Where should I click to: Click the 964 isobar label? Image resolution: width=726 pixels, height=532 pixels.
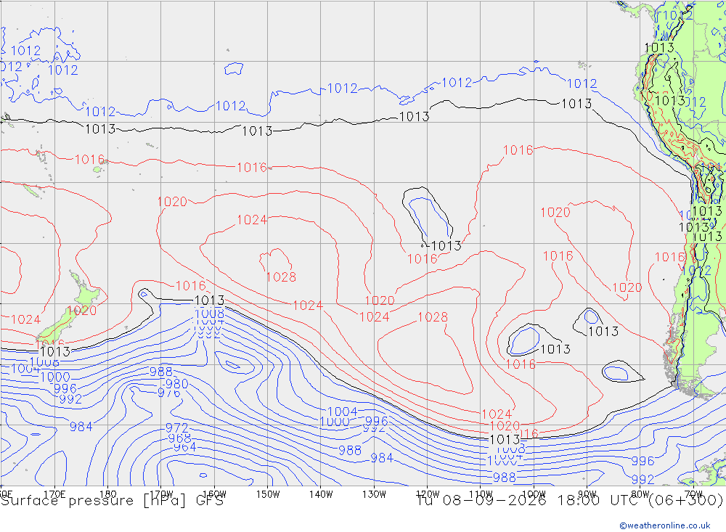(x=184, y=447)
